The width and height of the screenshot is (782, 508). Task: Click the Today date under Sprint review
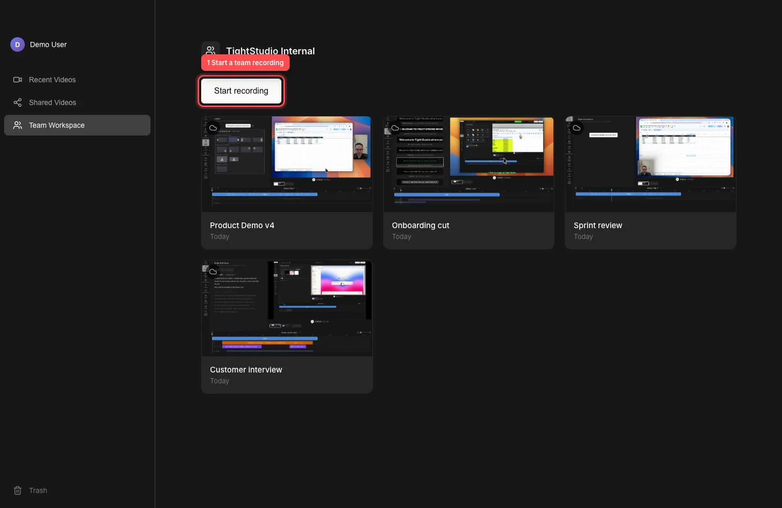coord(583,237)
